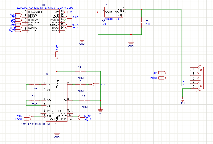This screenshot has width=213, height=144.
Task: Click the 3.3V net flag above U2 VCC
Action: (x=57, y=55)
